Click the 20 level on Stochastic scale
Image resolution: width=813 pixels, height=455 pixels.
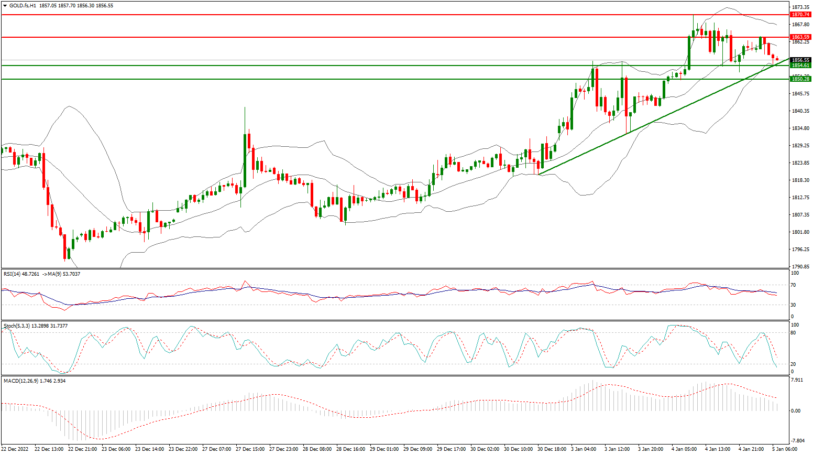click(794, 364)
